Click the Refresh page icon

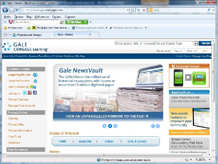(x=138, y=10)
